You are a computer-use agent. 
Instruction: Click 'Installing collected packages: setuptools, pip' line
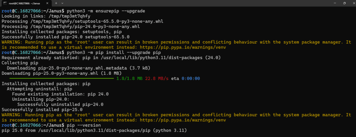click(x=62, y=31)
